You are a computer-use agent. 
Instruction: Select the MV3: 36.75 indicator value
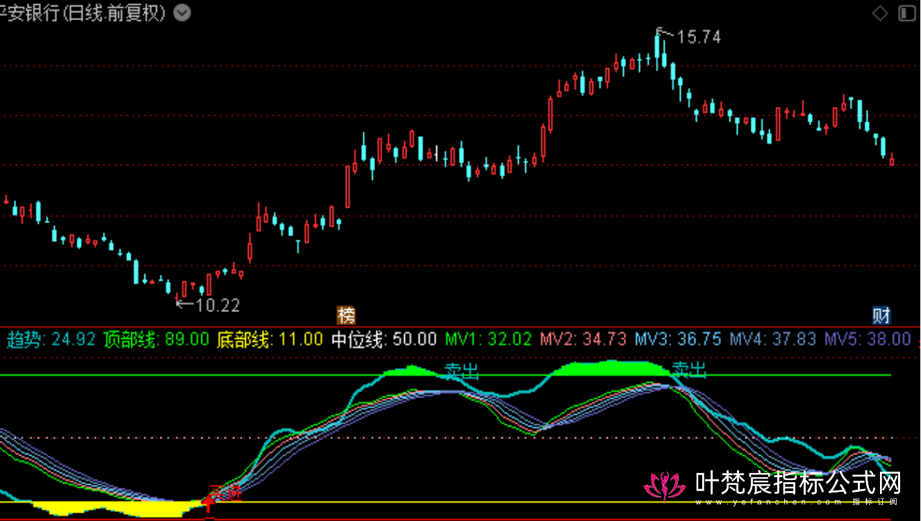click(678, 339)
